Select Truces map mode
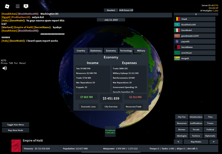The width and height of the screenshot is (222, 154). (210, 123)
